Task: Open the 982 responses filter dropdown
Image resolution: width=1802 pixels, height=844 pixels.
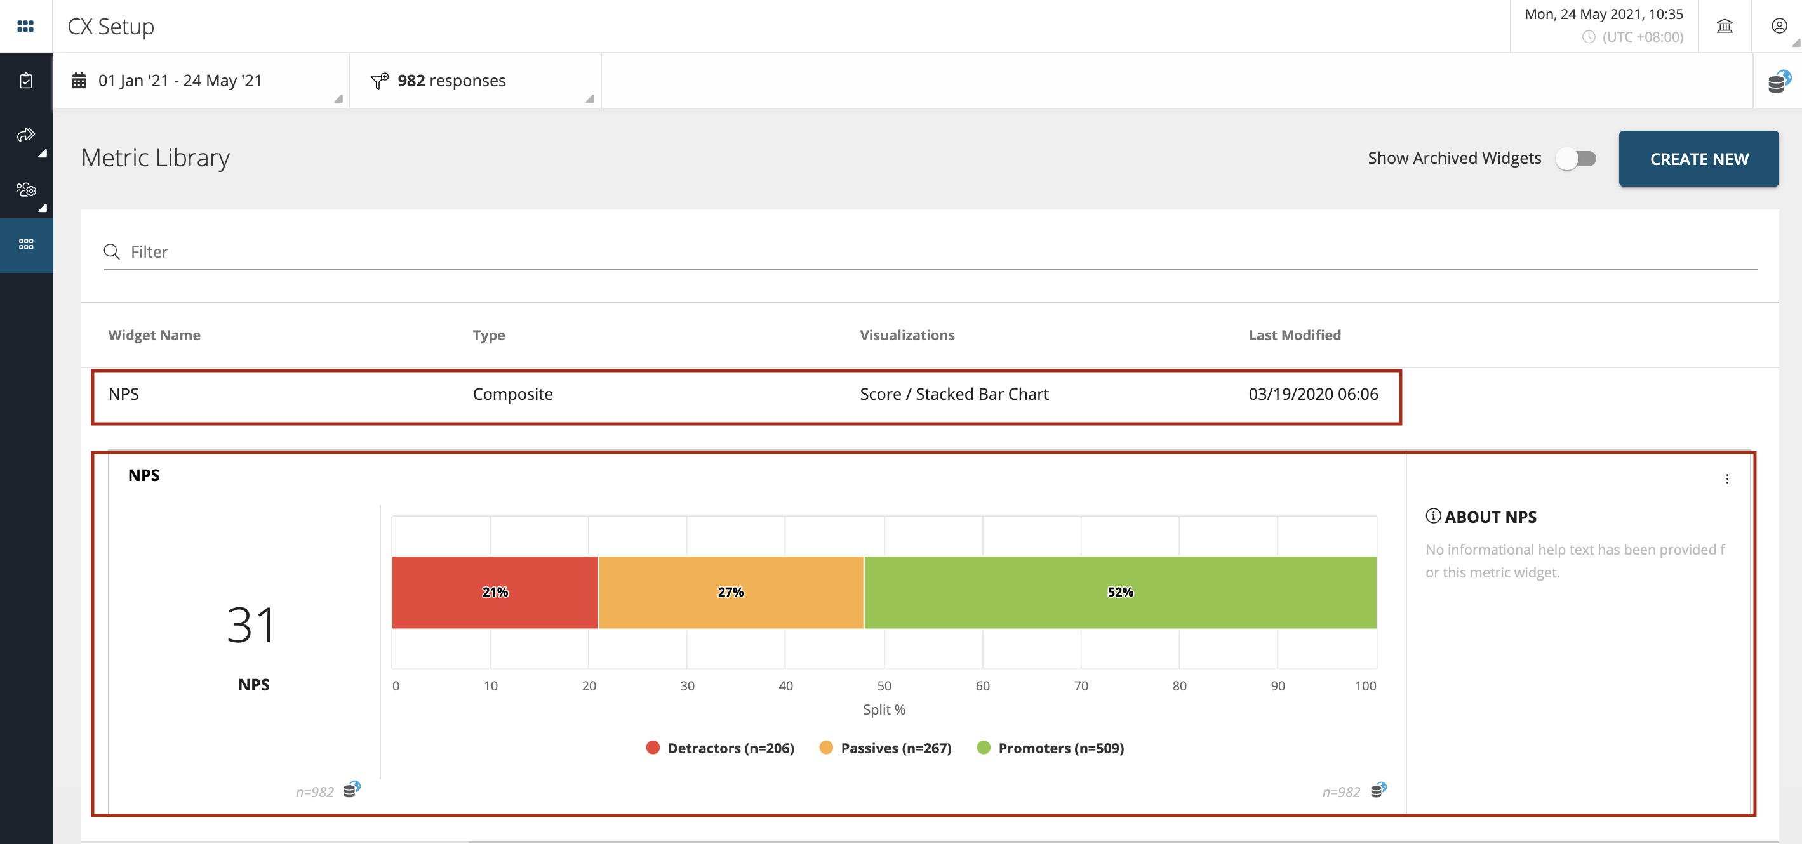Action: coord(476,81)
